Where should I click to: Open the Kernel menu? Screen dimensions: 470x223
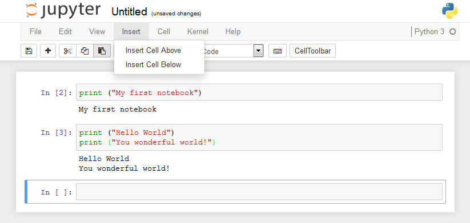[198, 32]
